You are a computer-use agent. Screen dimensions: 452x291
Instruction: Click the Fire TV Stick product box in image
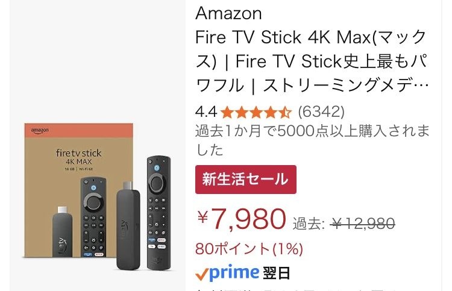tap(78, 190)
